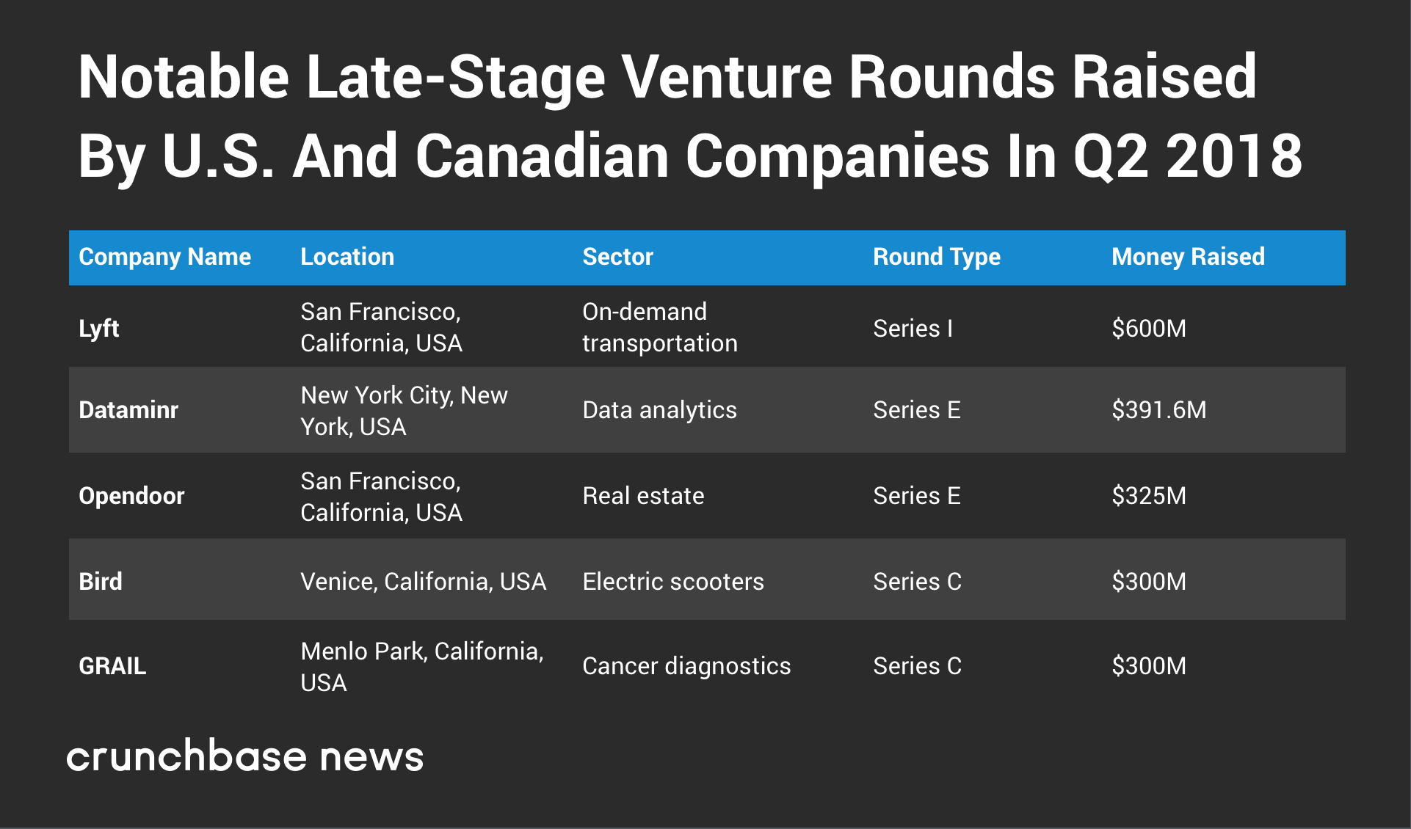Click Dataminr's $391.6M money raised value
1411x829 pixels.
[1158, 410]
